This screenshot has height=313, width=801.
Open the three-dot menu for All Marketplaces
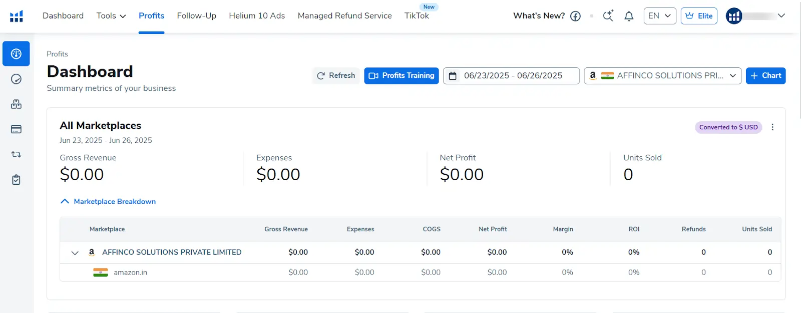pyautogui.click(x=772, y=127)
